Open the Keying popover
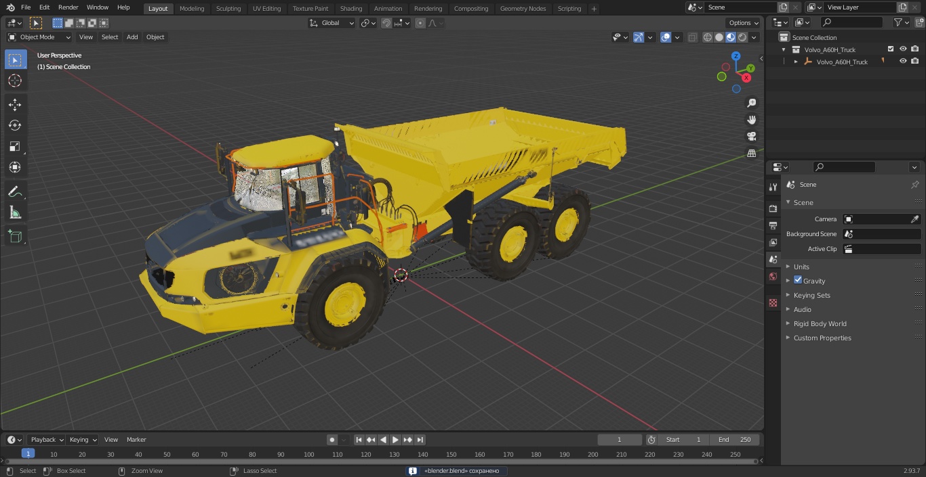 tap(83, 440)
